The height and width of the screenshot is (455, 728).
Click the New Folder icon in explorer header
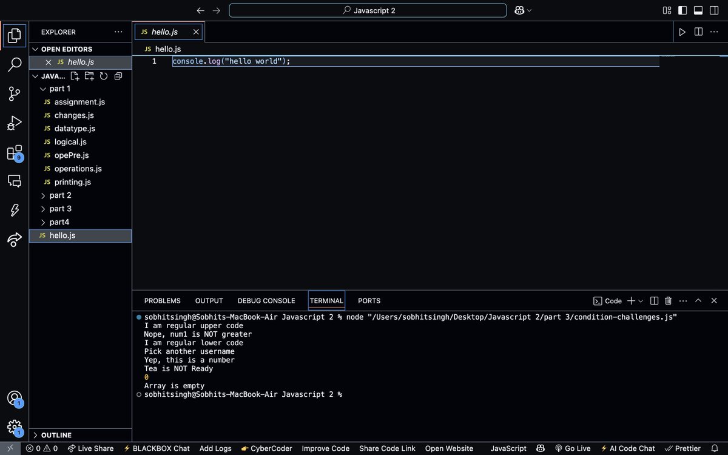89,76
